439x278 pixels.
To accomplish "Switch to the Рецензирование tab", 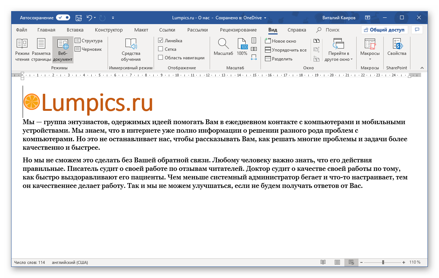I will click(238, 30).
